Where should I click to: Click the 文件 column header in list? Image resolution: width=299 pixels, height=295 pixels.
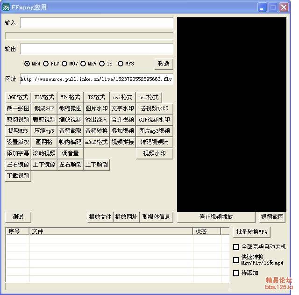(x=111, y=231)
